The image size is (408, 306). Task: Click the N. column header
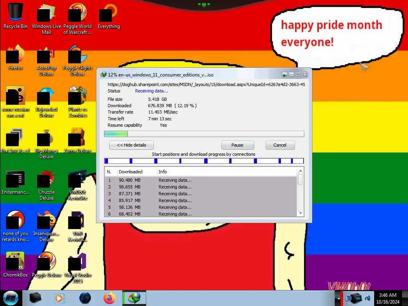111,172
